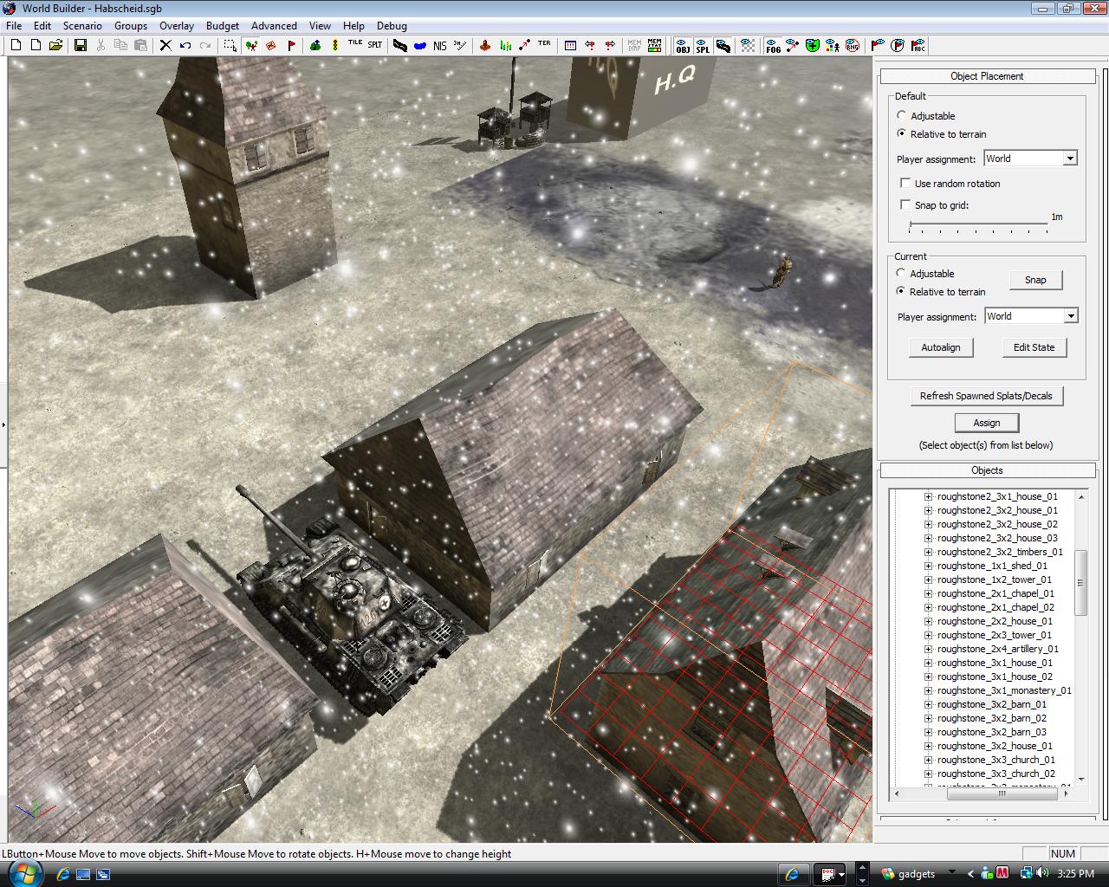Image resolution: width=1109 pixels, height=887 pixels.
Task: Open Internet Explorer from quick launch
Action: click(62, 874)
